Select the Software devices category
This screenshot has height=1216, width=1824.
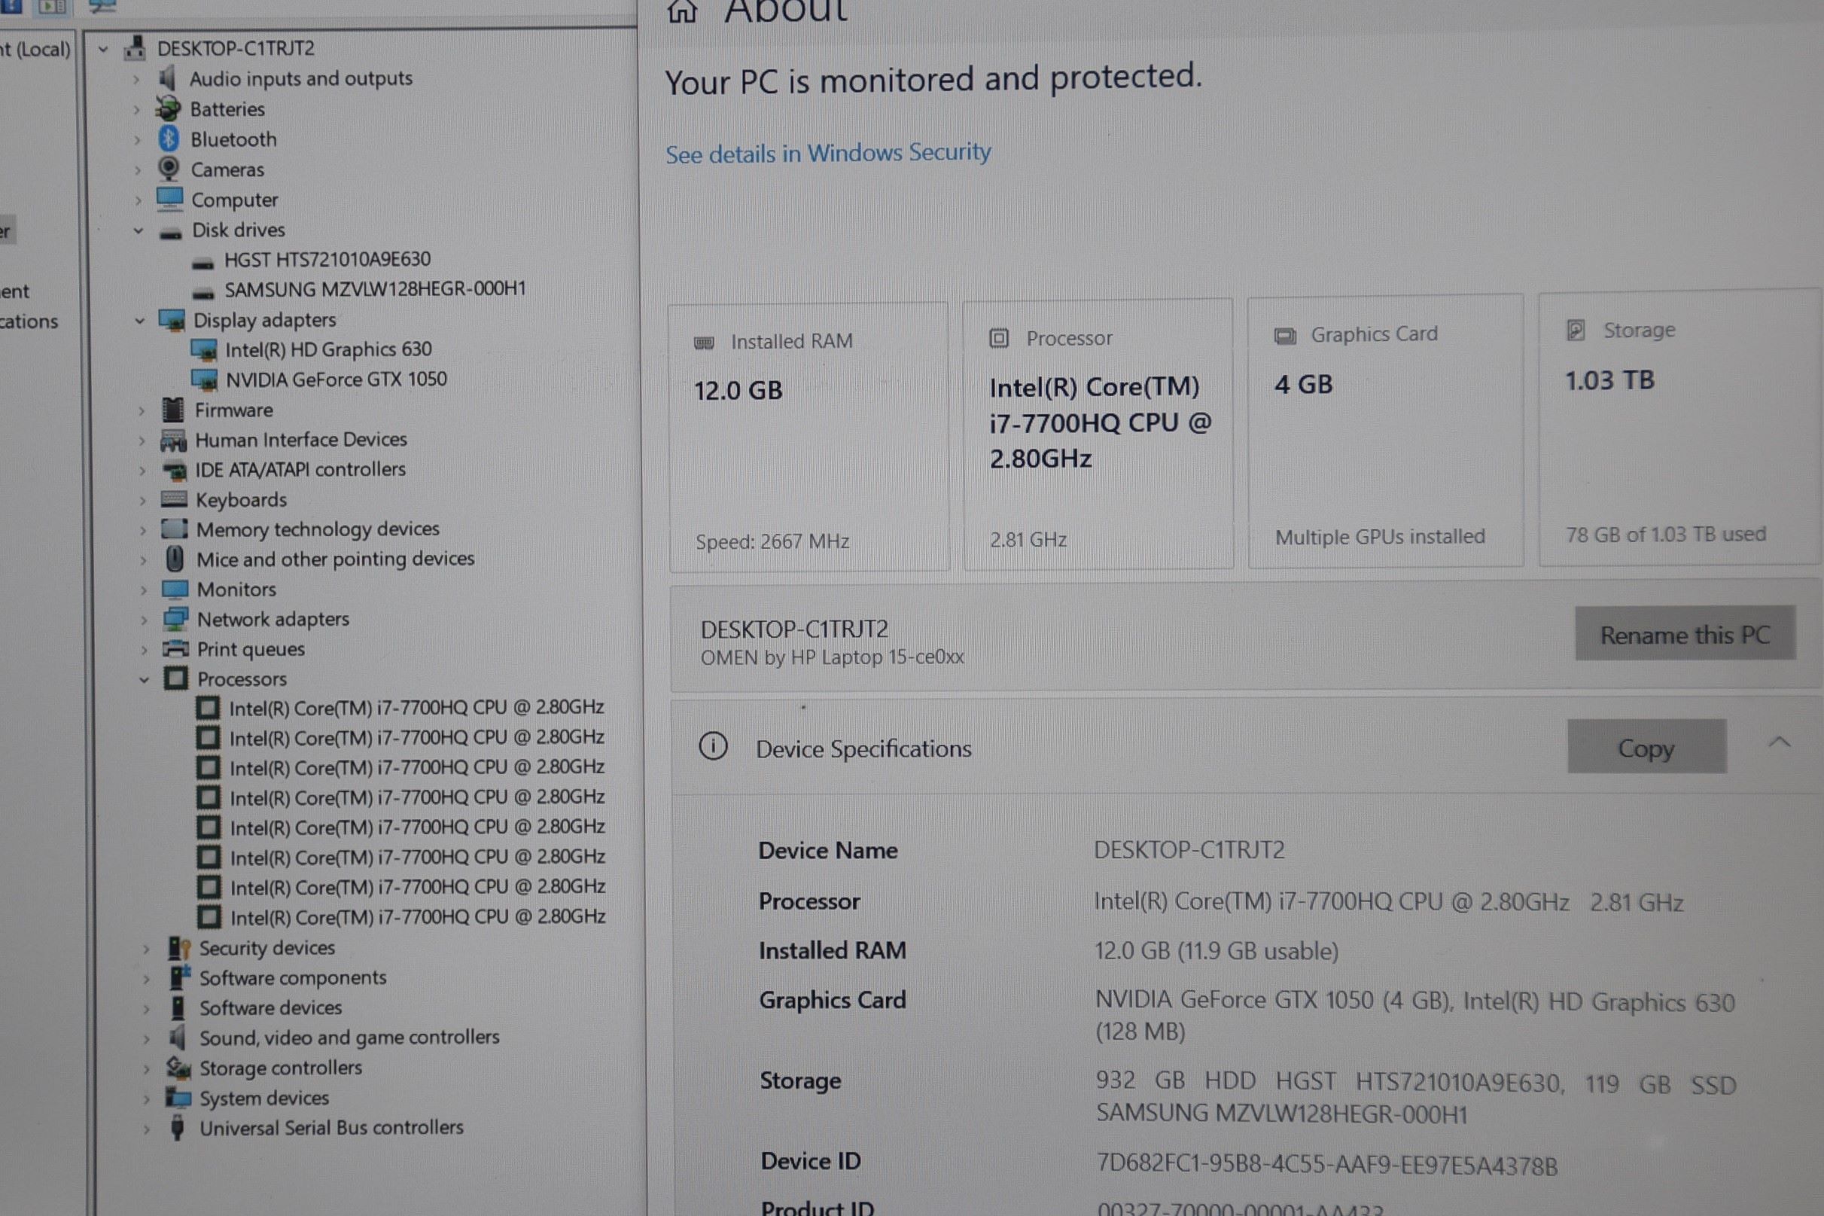270,1007
